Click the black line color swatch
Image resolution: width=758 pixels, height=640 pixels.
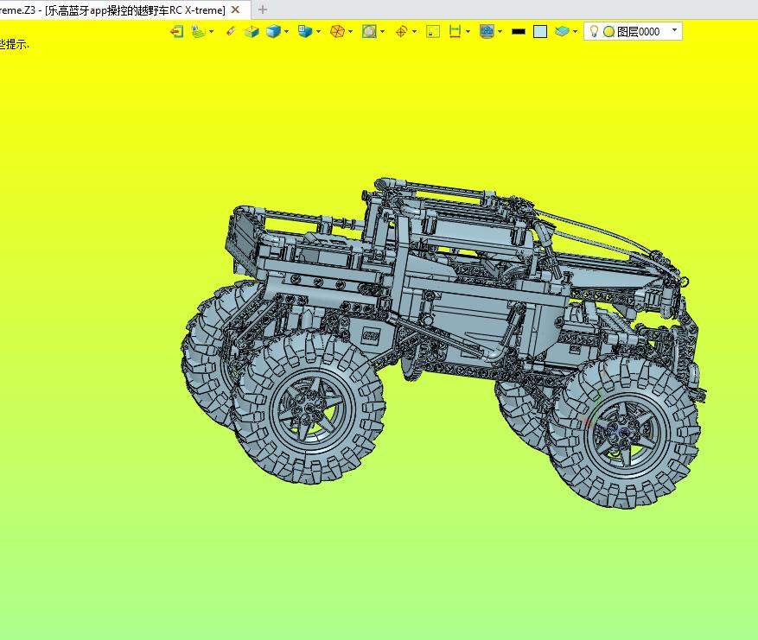(x=519, y=32)
